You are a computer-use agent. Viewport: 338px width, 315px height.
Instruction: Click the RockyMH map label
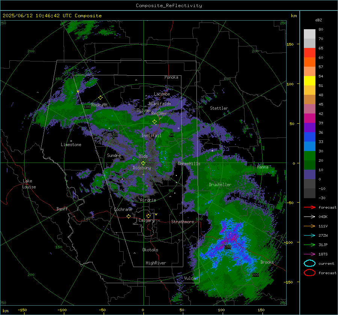click(x=99, y=105)
